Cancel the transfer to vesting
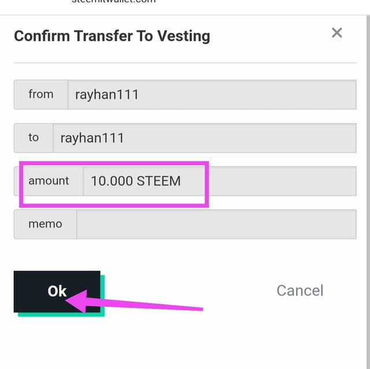 tap(299, 290)
